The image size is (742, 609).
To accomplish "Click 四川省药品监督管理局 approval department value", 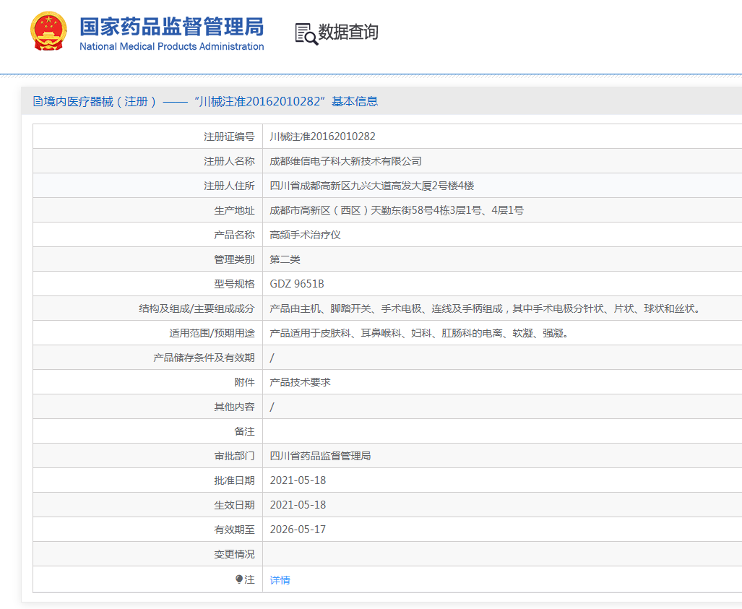I will (320, 456).
